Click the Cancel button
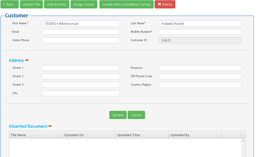 click(x=136, y=115)
